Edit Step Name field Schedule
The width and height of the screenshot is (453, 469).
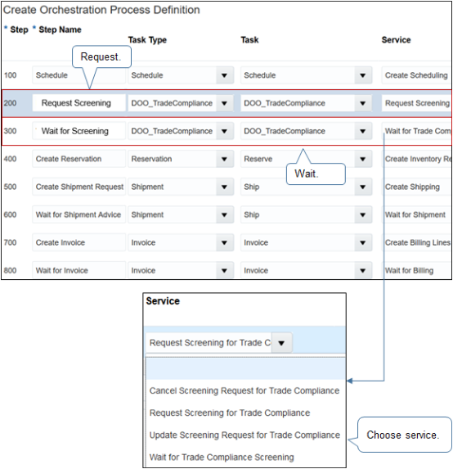pos(78,75)
